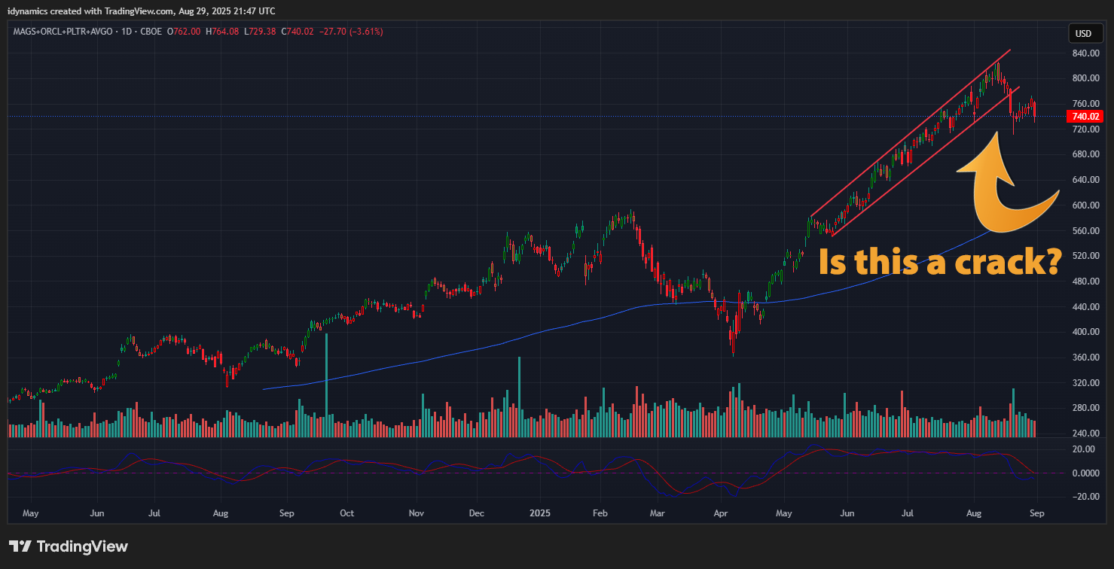Click the 2025 label on time axis

point(541,513)
